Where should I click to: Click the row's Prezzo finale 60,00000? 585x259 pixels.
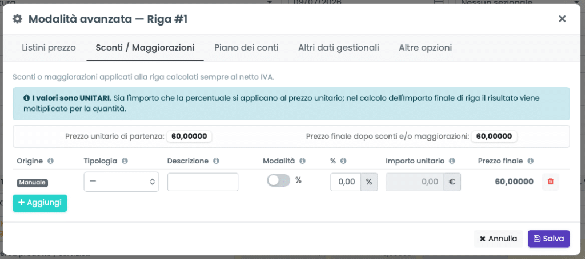(x=514, y=182)
